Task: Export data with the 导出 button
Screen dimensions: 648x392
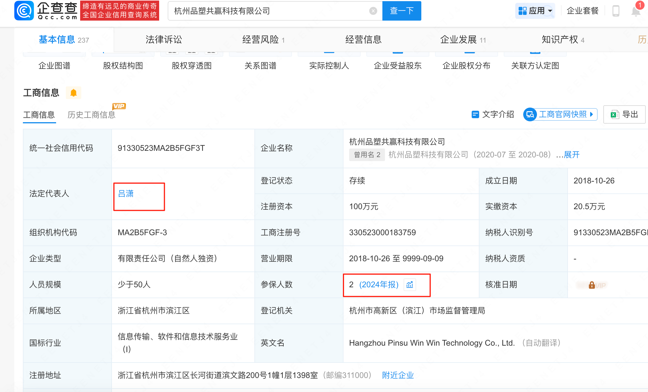Action: tap(624, 114)
